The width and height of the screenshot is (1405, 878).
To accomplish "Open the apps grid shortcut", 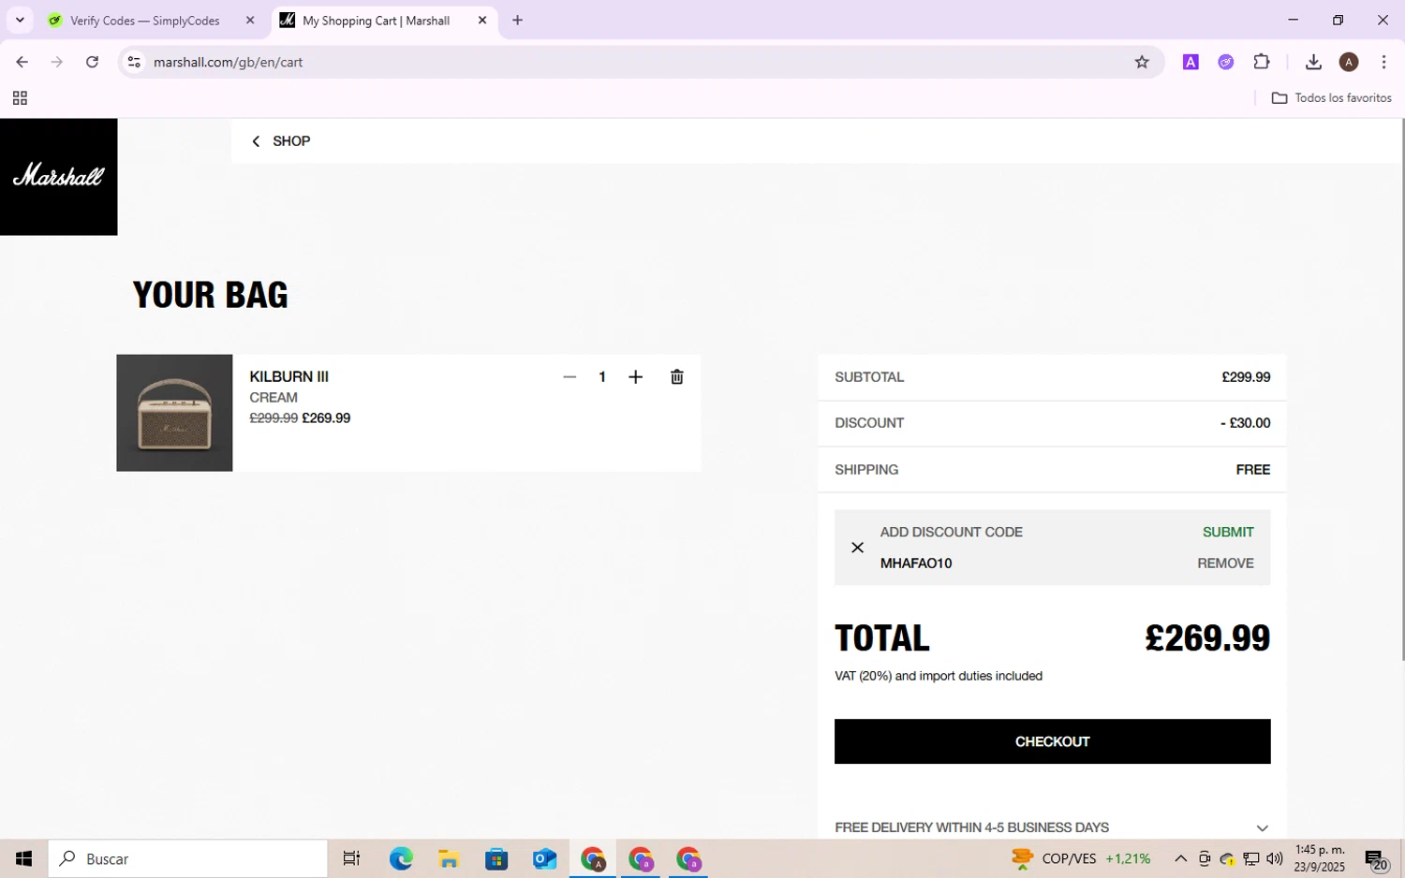I will 20,98.
